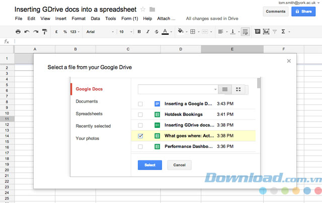Image resolution: width=322 pixels, height=203 pixels.
Task: Click the print icon in toolbar
Action: (18, 32)
